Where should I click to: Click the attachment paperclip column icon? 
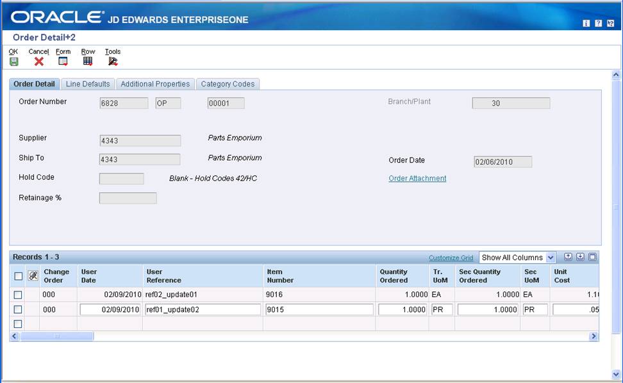point(33,275)
